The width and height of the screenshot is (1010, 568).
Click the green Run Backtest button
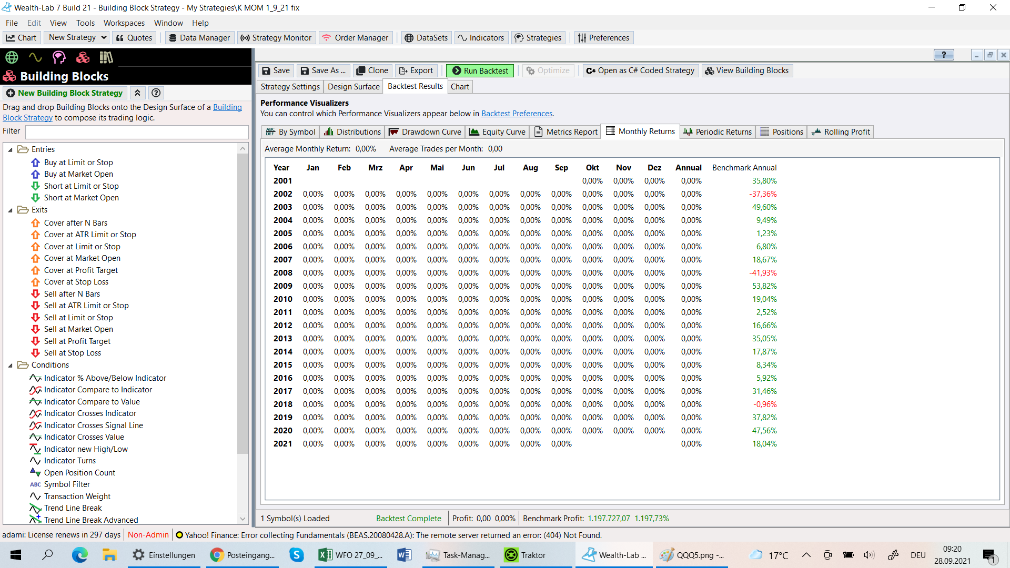(480, 70)
